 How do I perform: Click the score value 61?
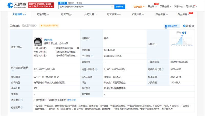184,33
